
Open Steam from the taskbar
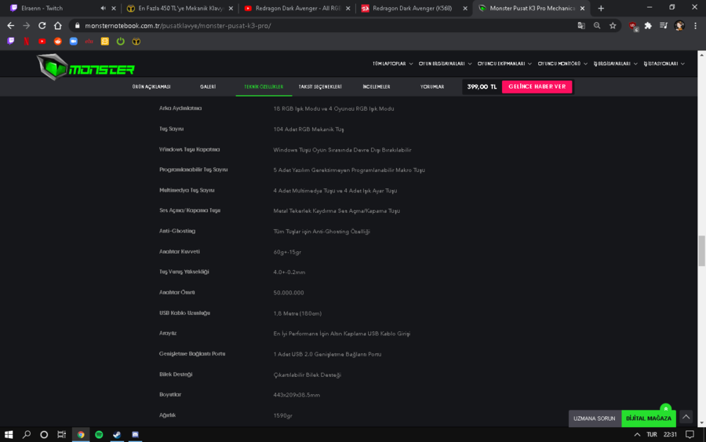tap(117, 434)
